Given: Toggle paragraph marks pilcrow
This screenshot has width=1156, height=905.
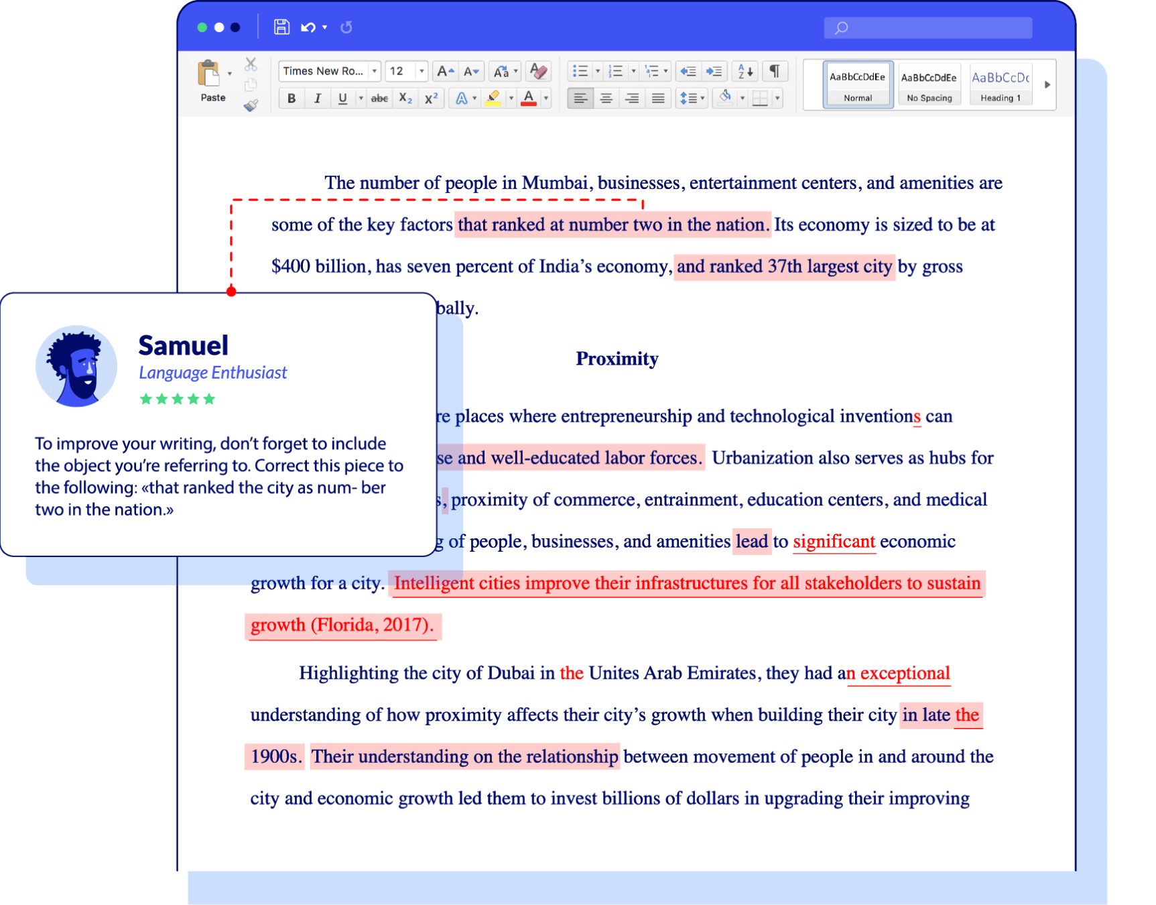Looking at the screenshot, I should (x=775, y=71).
